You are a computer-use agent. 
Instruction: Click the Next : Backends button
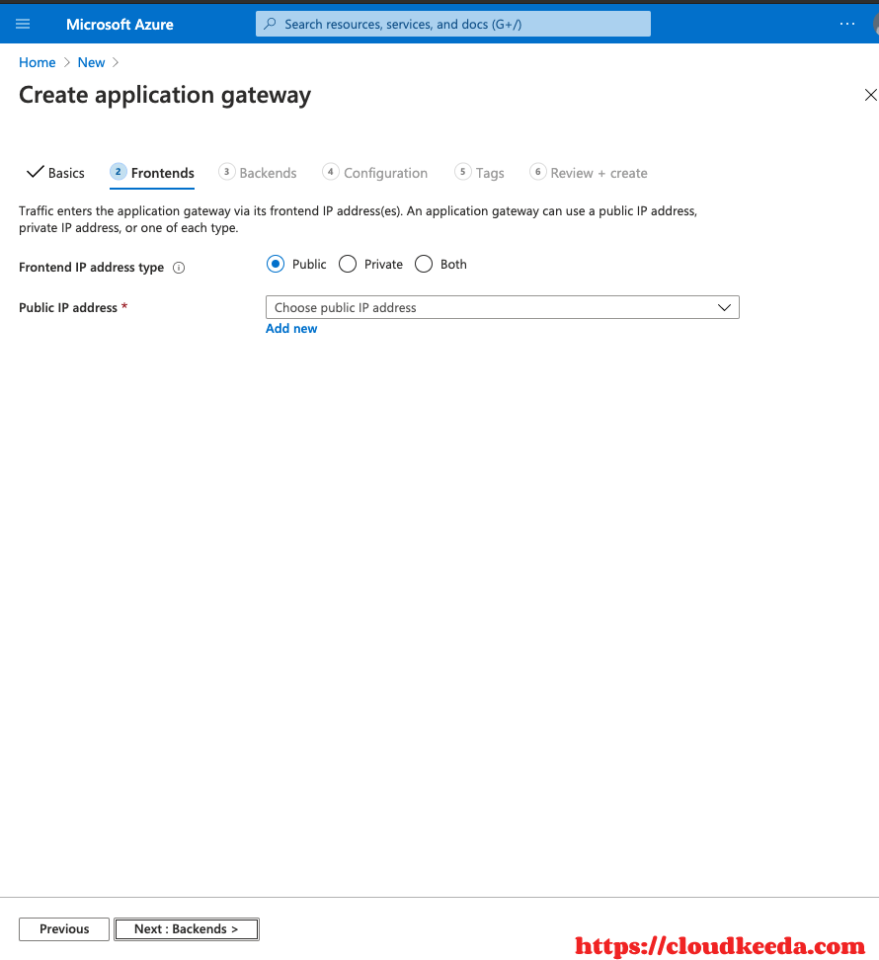[186, 928]
